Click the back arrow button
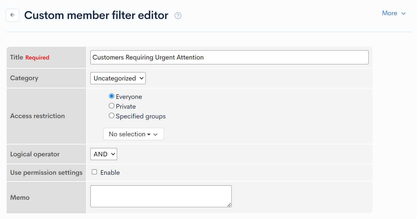The image size is (417, 219). [x=12, y=15]
